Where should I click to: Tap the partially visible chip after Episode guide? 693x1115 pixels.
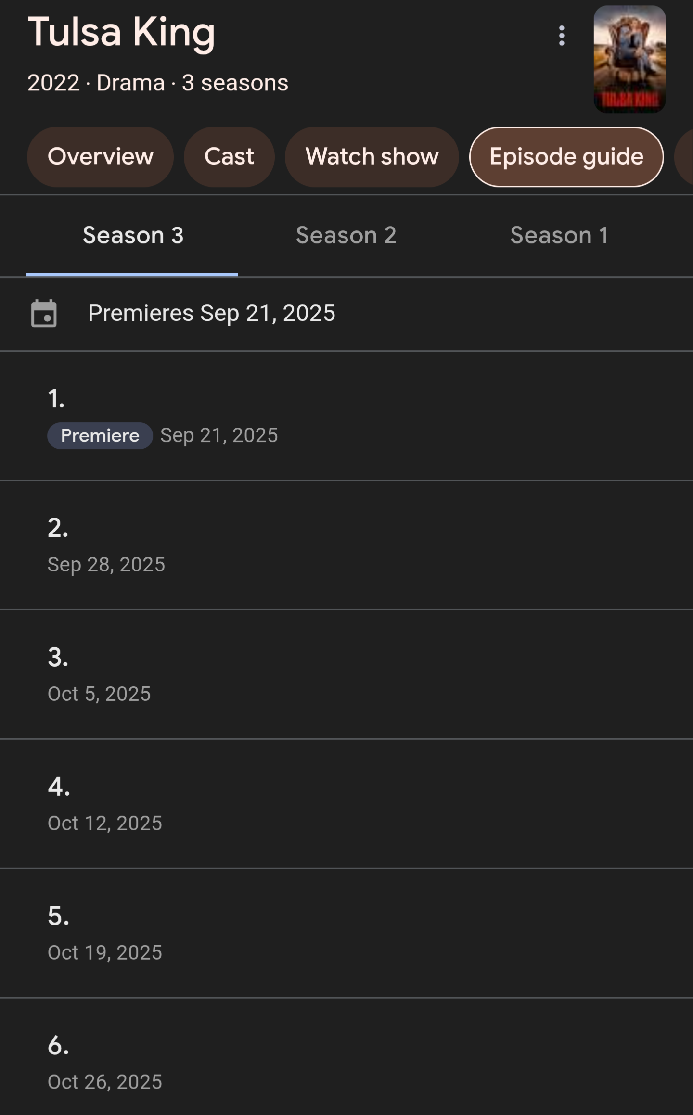pos(685,157)
